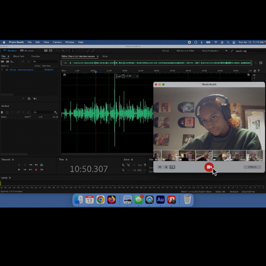This screenshot has width=266, height=266.
Task: Click the zoom in amplitude icon
Action: 123,165
